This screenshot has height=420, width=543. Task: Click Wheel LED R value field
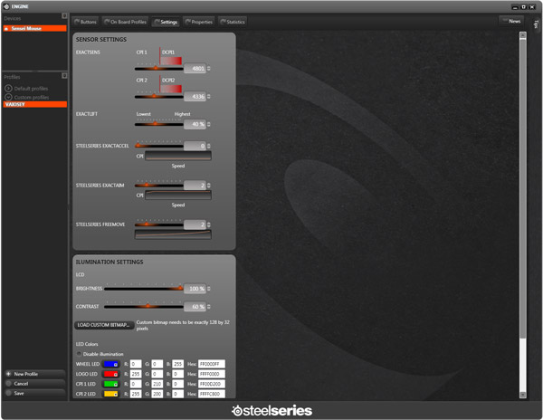coord(136,364)
